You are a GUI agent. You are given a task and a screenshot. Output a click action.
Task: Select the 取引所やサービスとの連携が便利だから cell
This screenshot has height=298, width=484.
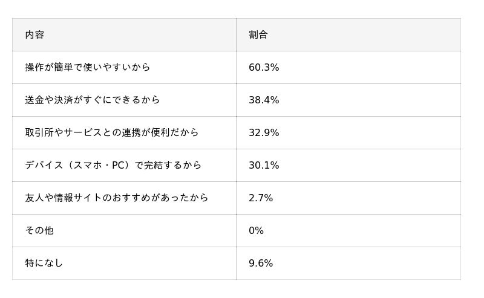click(x=112, y=133)
